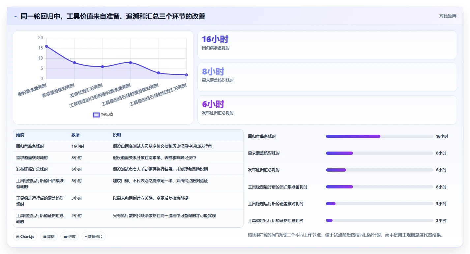Click the 对比矩阵 label in header
470x254 pixels.
448,16
